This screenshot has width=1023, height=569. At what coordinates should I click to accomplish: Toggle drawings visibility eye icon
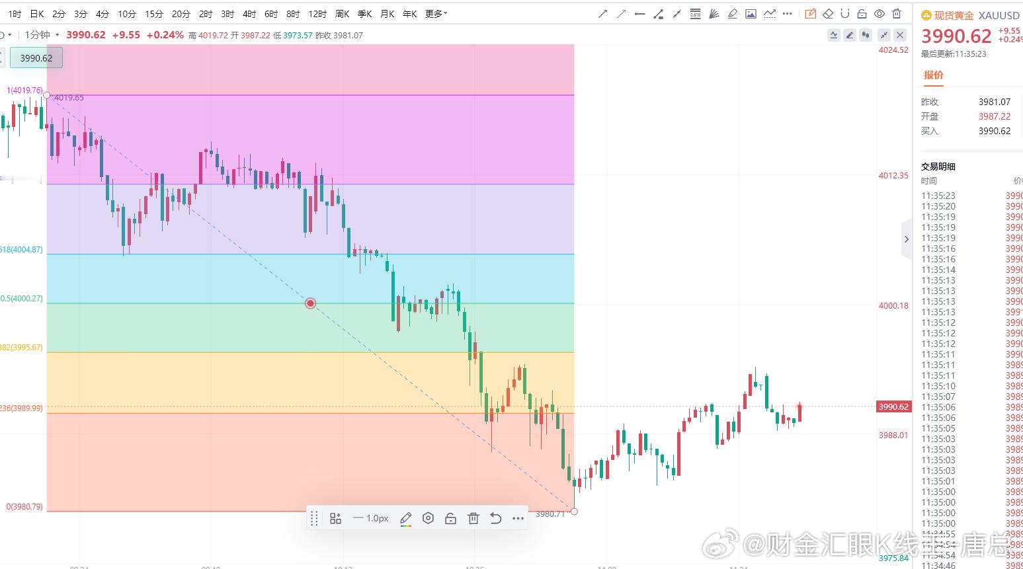pyautogui.click(x=879, y=14)
